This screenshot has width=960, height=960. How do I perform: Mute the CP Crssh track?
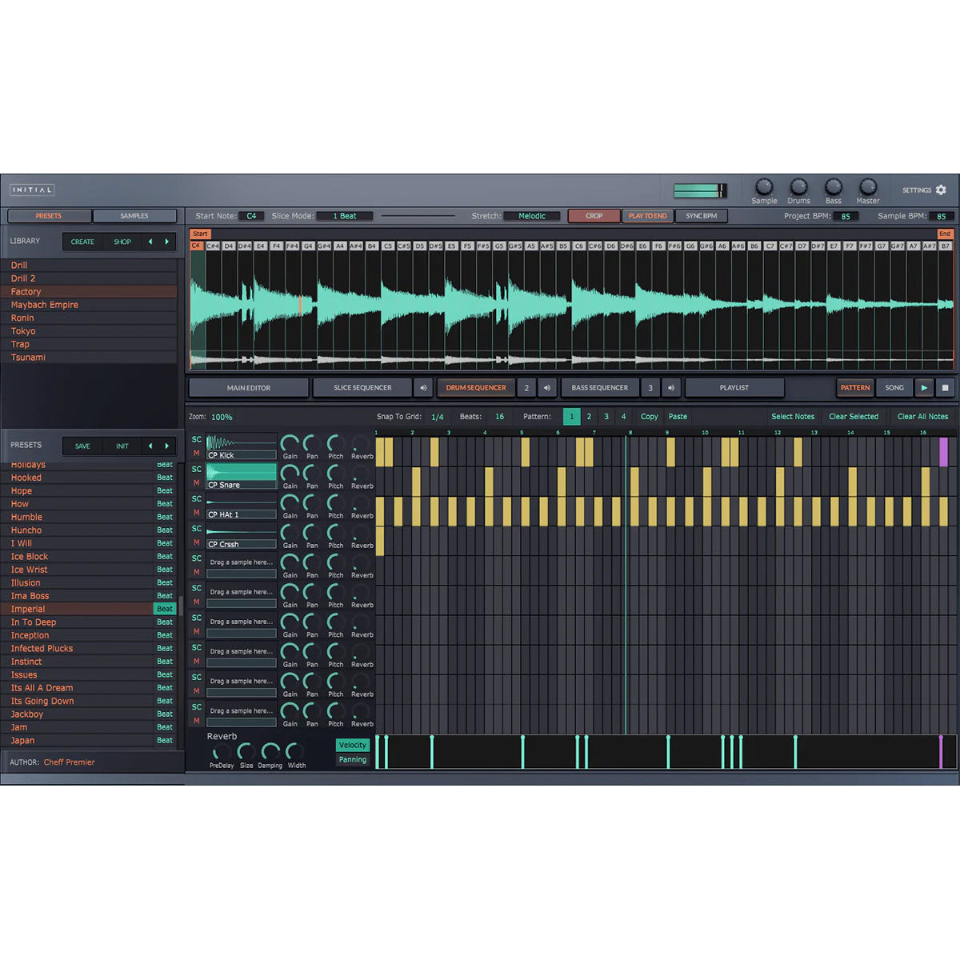(197, 542)
